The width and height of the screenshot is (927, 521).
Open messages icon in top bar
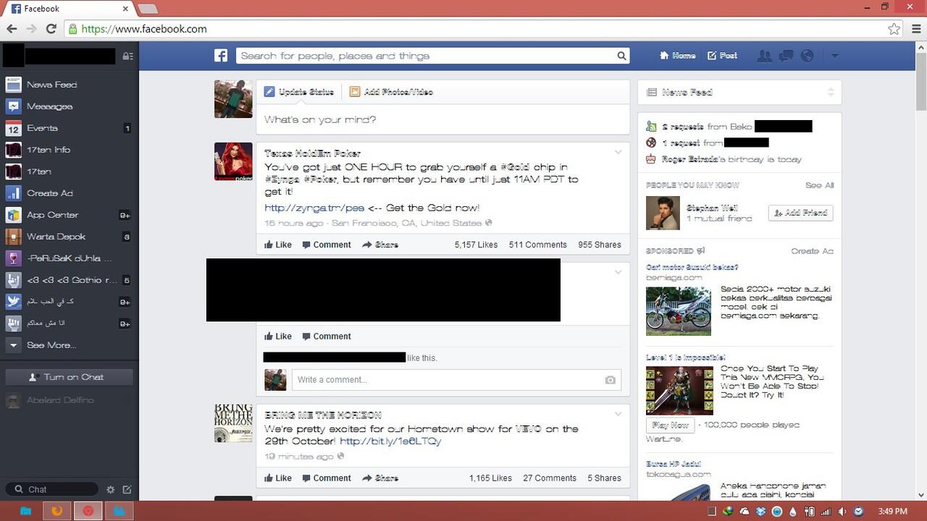click(x=786, y=56)
